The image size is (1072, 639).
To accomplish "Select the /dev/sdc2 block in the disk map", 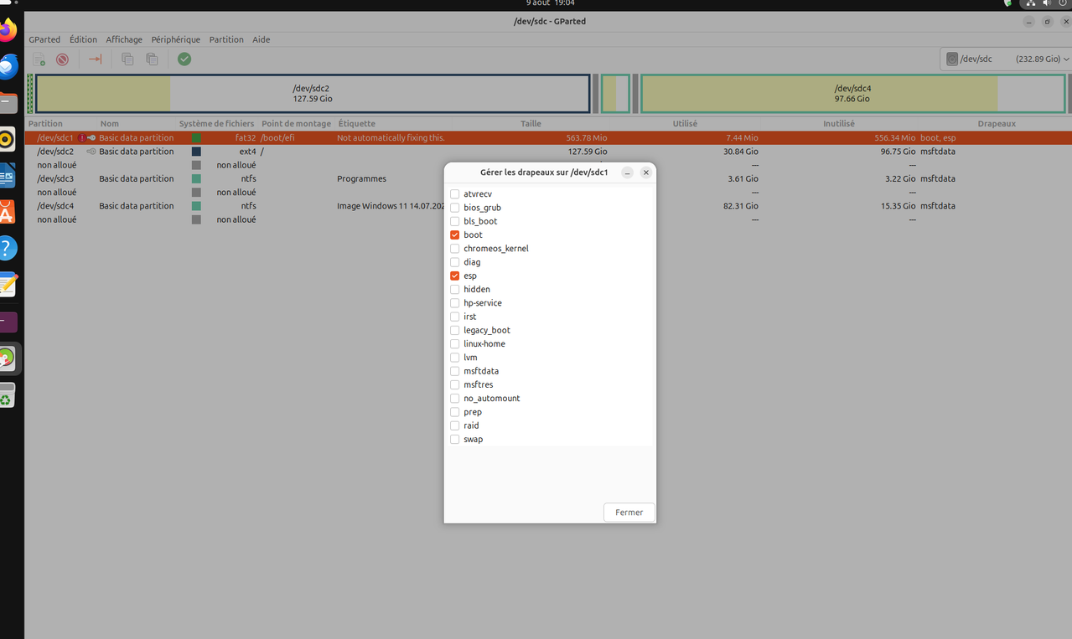I will [312, 93].
